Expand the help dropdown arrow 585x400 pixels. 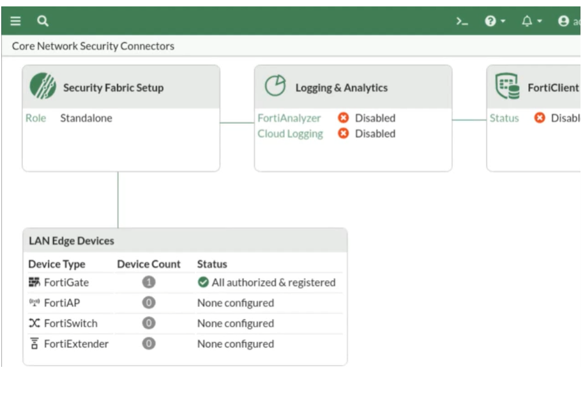click(503, 21)
